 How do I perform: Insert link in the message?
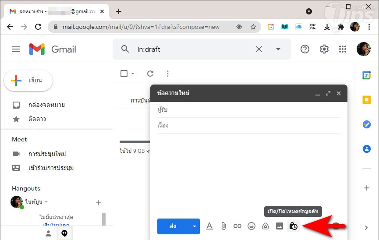tap(237, 226)
